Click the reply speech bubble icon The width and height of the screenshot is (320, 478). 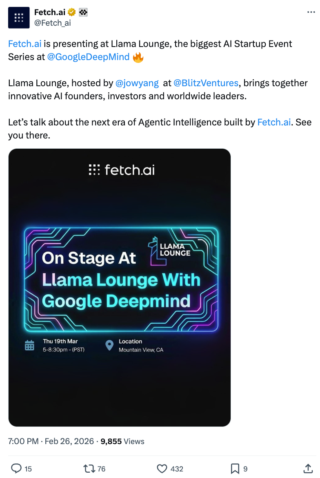(x=16, y=469)
